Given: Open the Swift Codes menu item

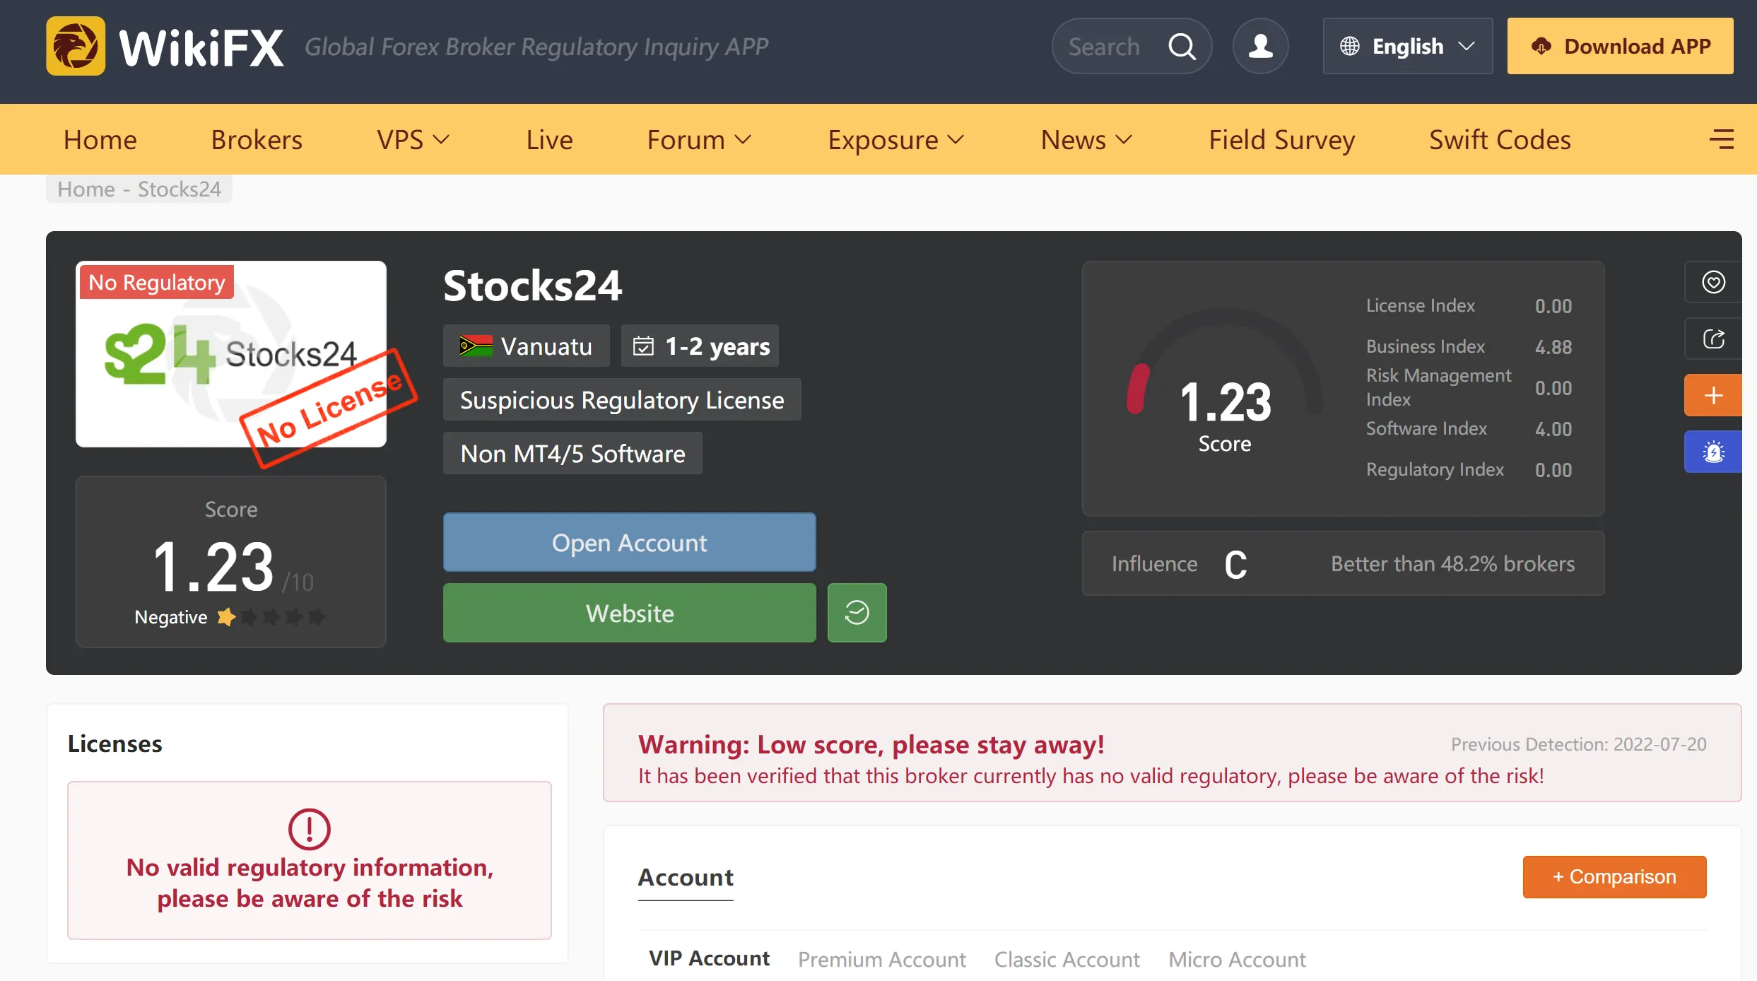Looking at the screenshot, I should (1500, 140).
